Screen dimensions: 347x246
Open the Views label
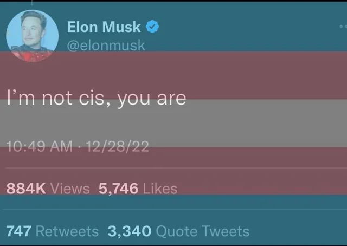point(70,188)
